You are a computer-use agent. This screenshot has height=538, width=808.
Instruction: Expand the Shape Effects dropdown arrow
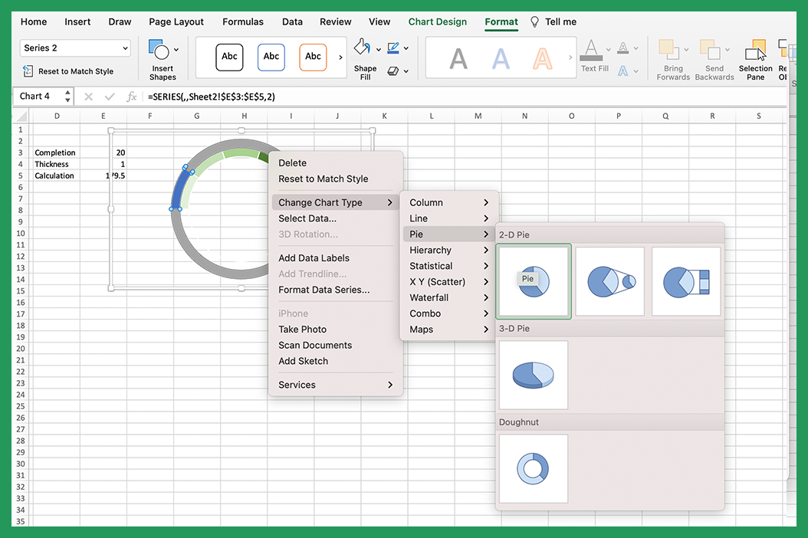pos(406,71)
